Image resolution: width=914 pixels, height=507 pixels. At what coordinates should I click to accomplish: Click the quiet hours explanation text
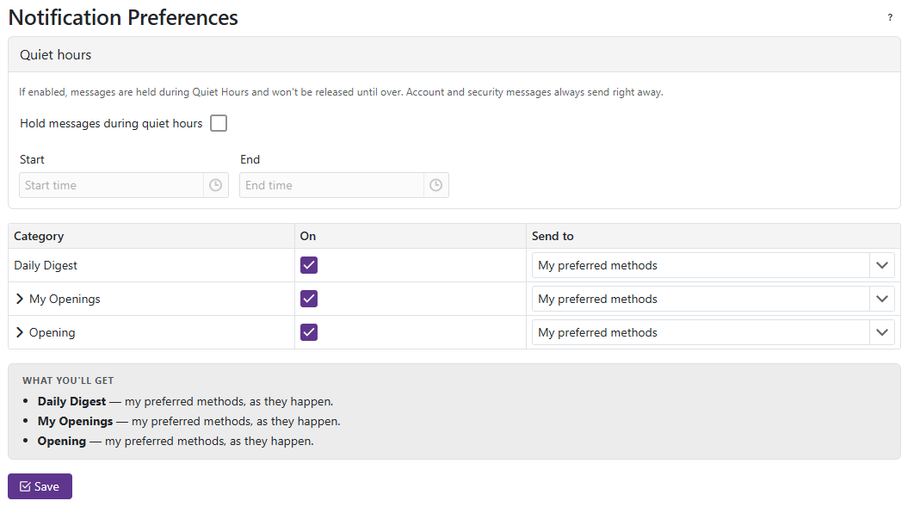click(341, 92)
